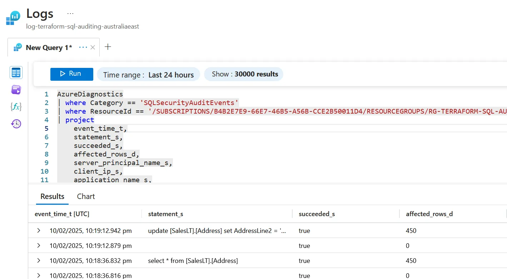The image size is (507, 279).
Task: Open the Time range selector
Action: tap(148, 74)
